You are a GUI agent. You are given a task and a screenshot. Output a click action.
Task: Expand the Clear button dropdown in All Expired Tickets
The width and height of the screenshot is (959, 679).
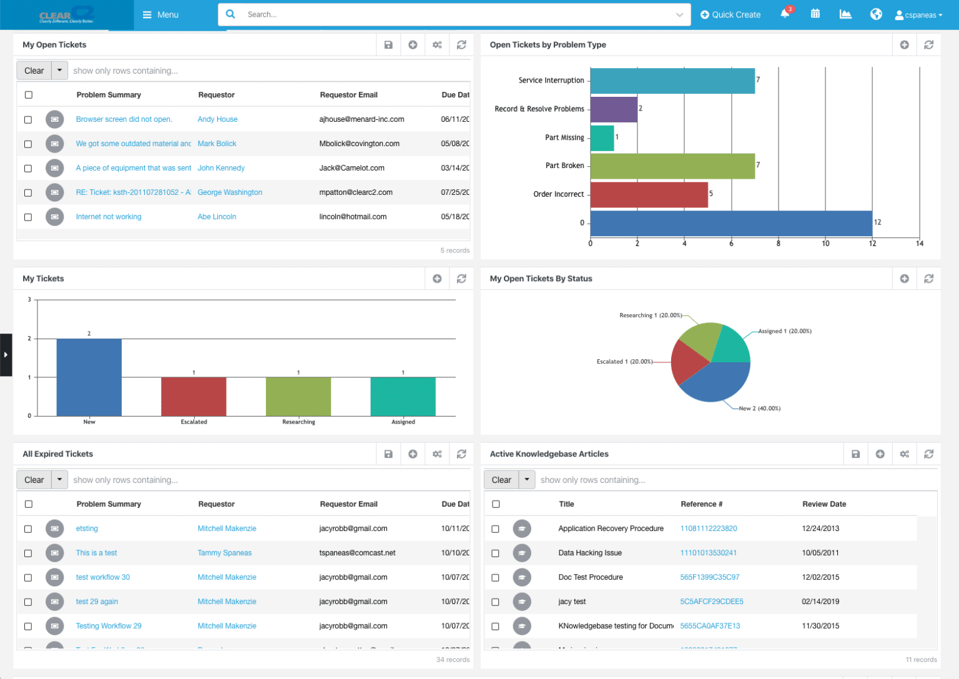pyautogui.click(x=59, y=479)
